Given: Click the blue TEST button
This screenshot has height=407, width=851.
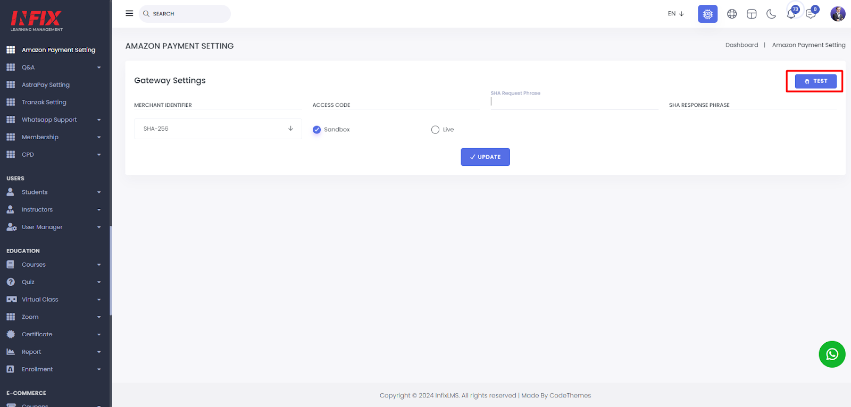Looking at the screenshot, I should coord(815,81).
